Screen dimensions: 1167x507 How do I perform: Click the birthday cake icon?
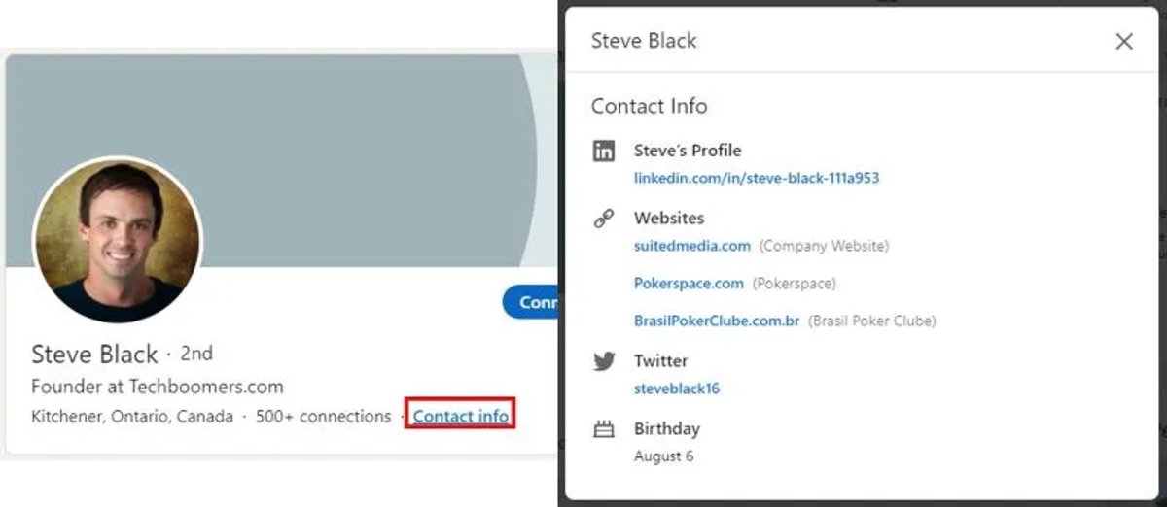[x=604, y=428]
